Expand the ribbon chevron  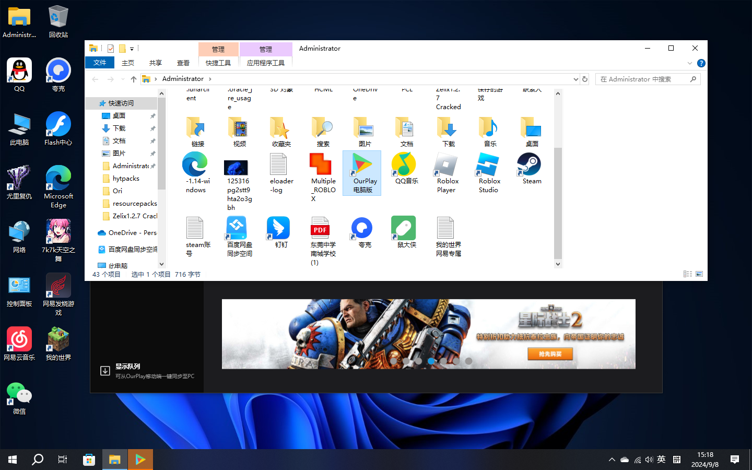click(x=690, y=63)
